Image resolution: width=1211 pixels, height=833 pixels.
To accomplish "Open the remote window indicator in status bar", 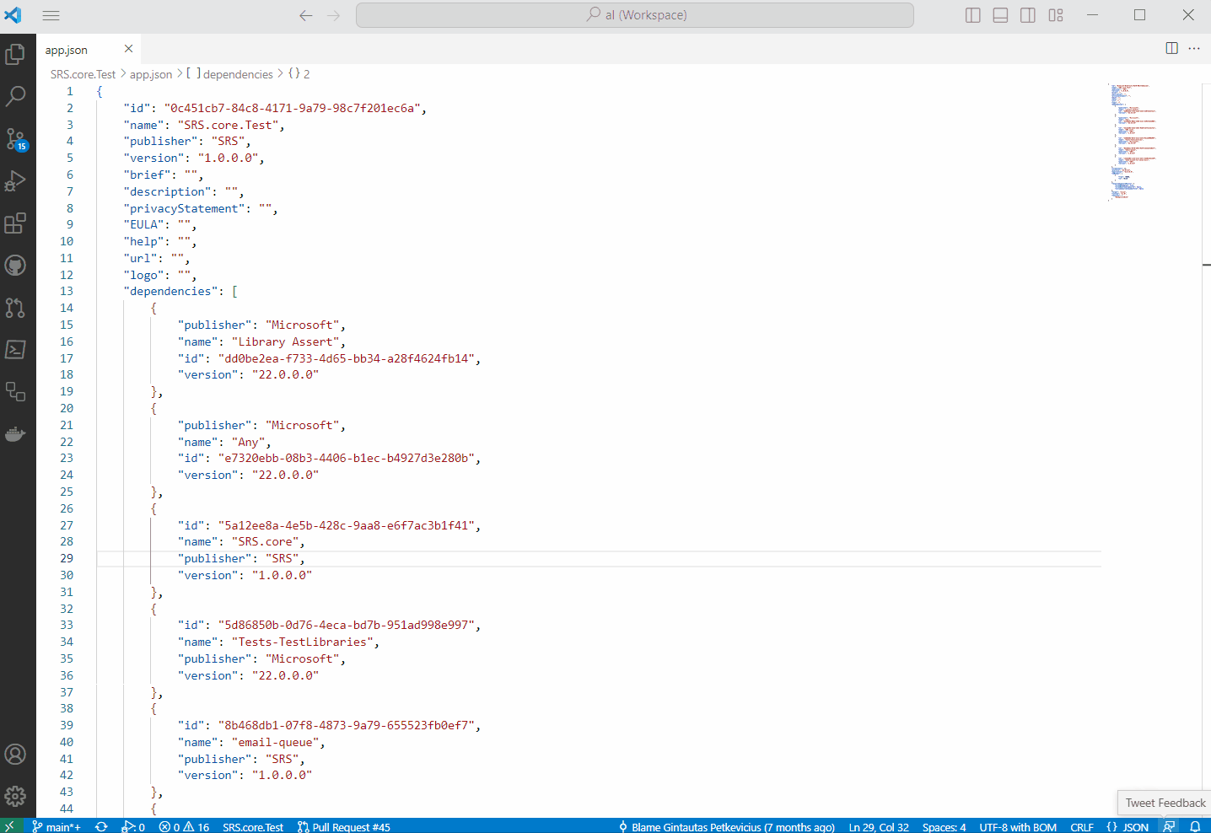I will click(x=9, y=826).
